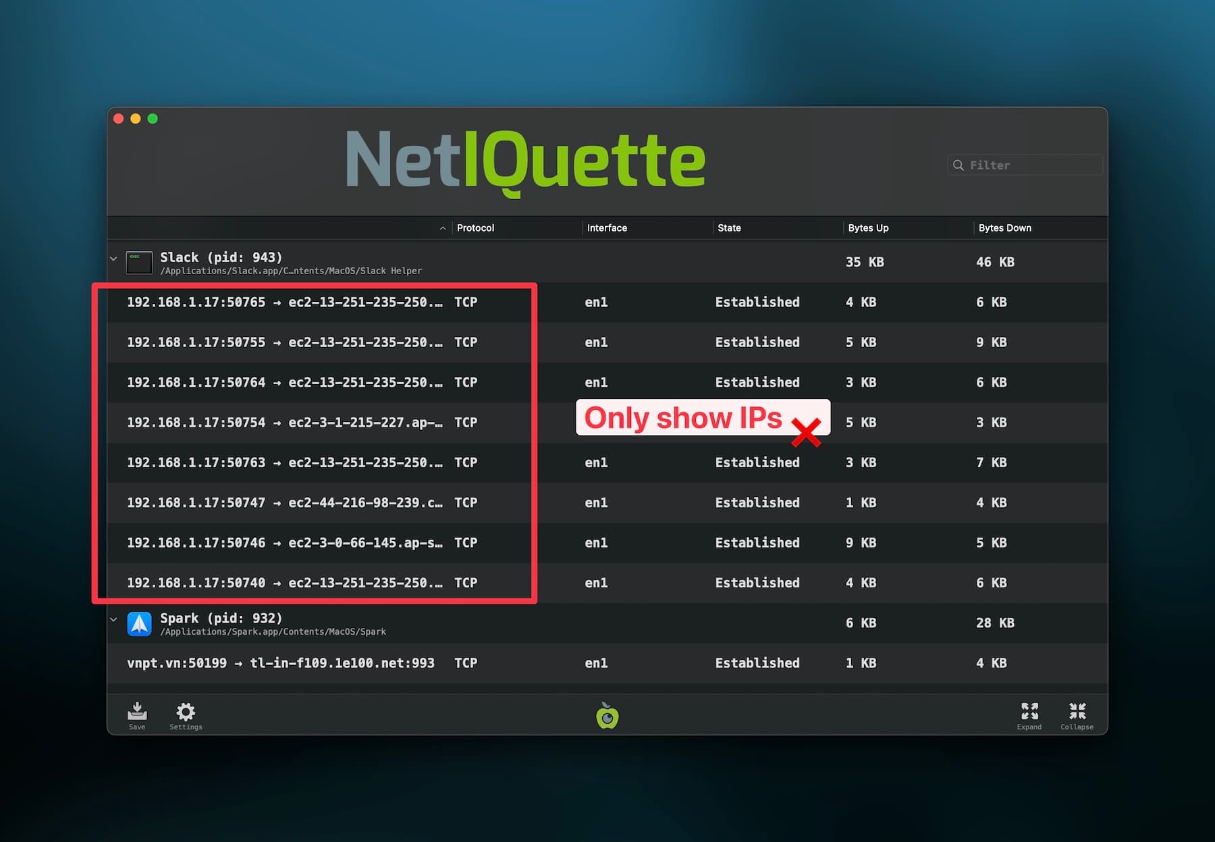Click the Spark (pid: 932) process name
The height and width of the screenshot is (842, 1215).
(221, 618)
